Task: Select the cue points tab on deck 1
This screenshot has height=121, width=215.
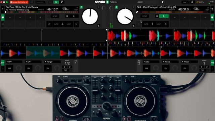Action: [3, 17]
